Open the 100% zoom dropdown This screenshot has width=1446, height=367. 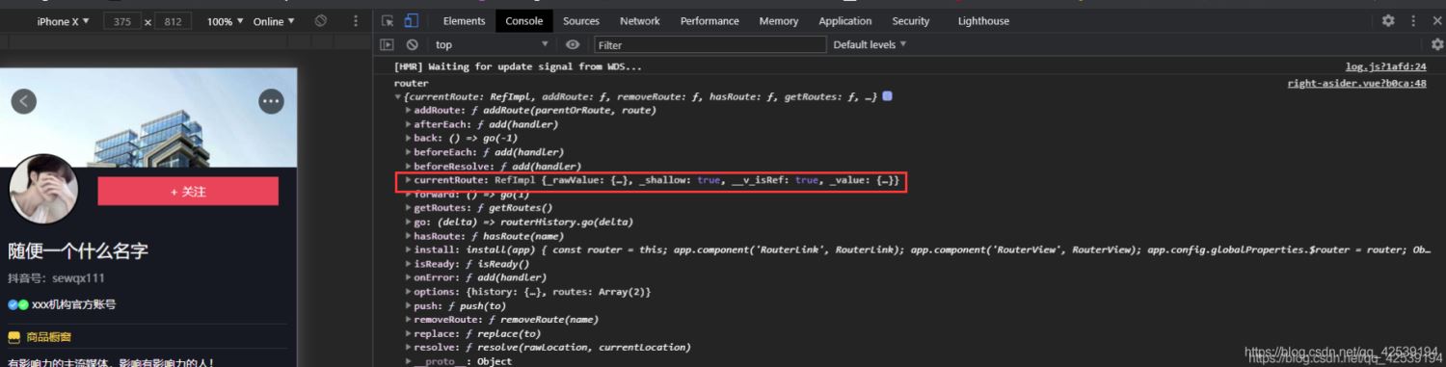tap(225, 21)
